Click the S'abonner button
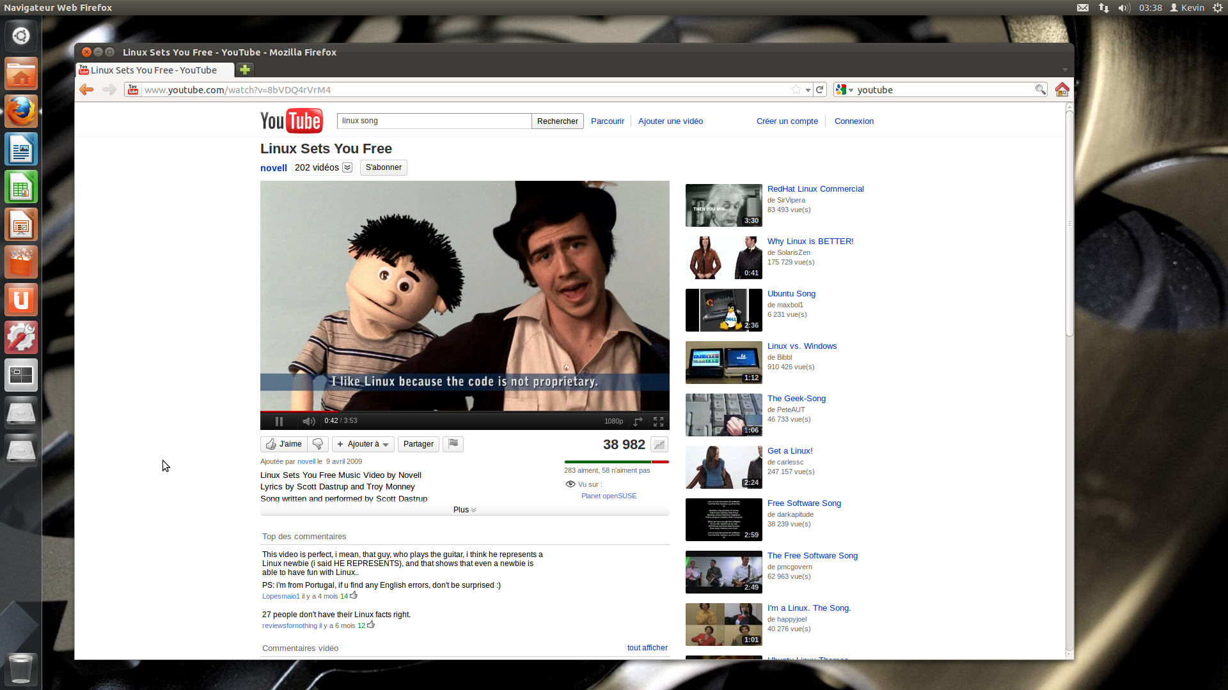The height and width of the screenshot is (690, 1228). [x=383, y=167]
